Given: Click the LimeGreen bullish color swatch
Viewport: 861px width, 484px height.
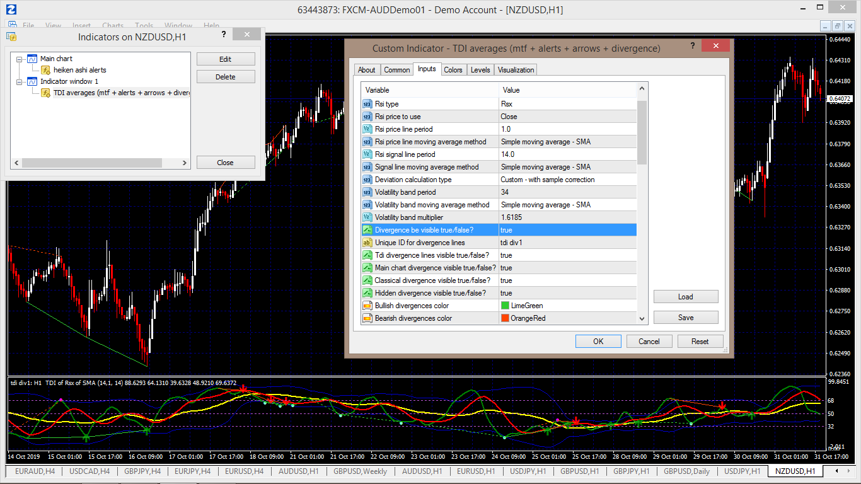Looking at the screenshot, I should click(x=505, y=306).
